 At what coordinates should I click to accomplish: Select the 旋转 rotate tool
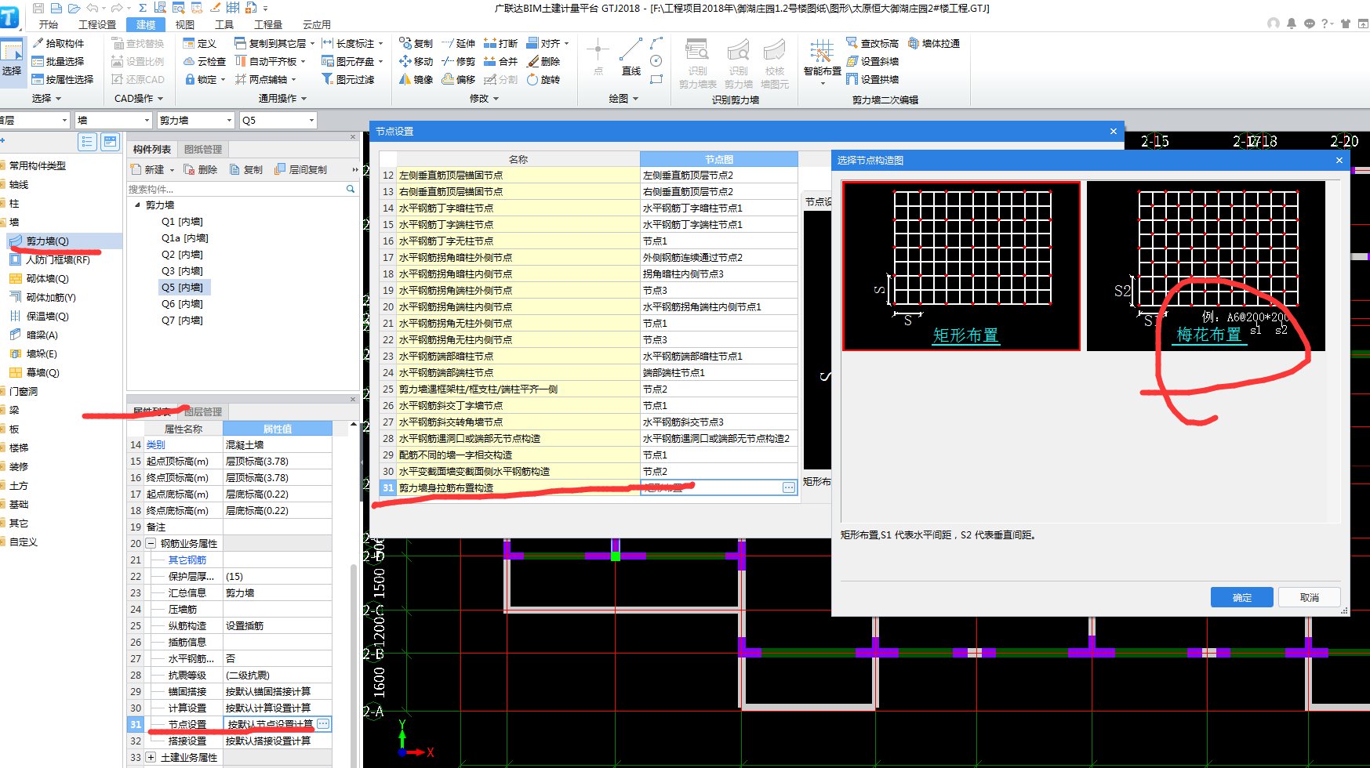[x=543, y=79]
